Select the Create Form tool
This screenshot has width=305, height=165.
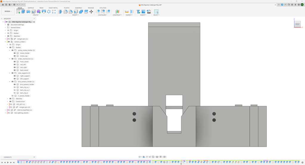[x=38, y=12]
